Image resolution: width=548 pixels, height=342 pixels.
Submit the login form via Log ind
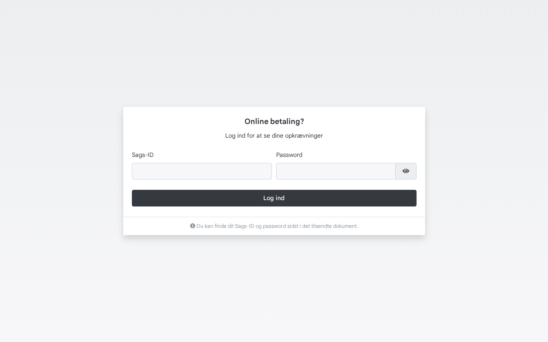tap(274, 198)
